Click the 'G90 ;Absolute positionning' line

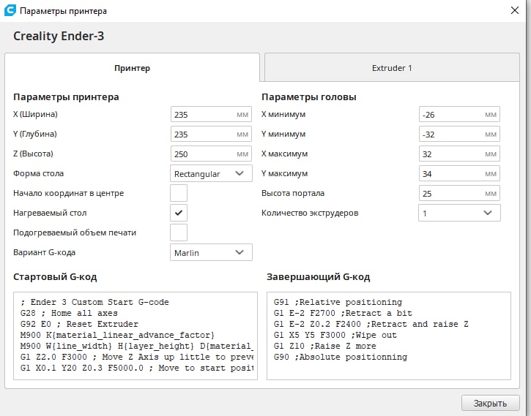click(x=341, y=357)
